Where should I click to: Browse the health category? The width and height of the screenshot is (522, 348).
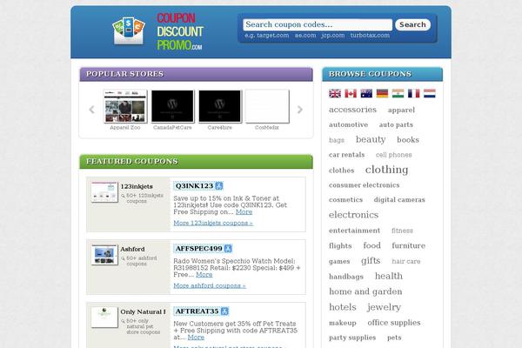pyautogui.click(x=389, y=276)
